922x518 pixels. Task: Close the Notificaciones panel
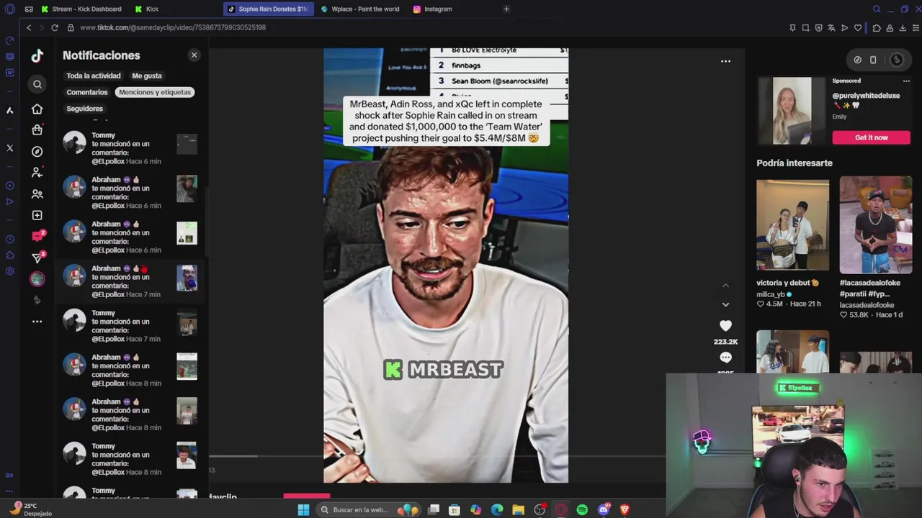click(194, 55)
